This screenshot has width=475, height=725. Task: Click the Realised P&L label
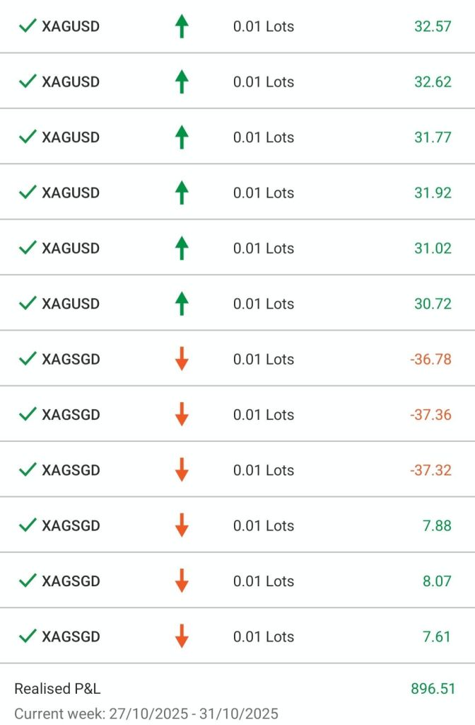coord(58,688)
